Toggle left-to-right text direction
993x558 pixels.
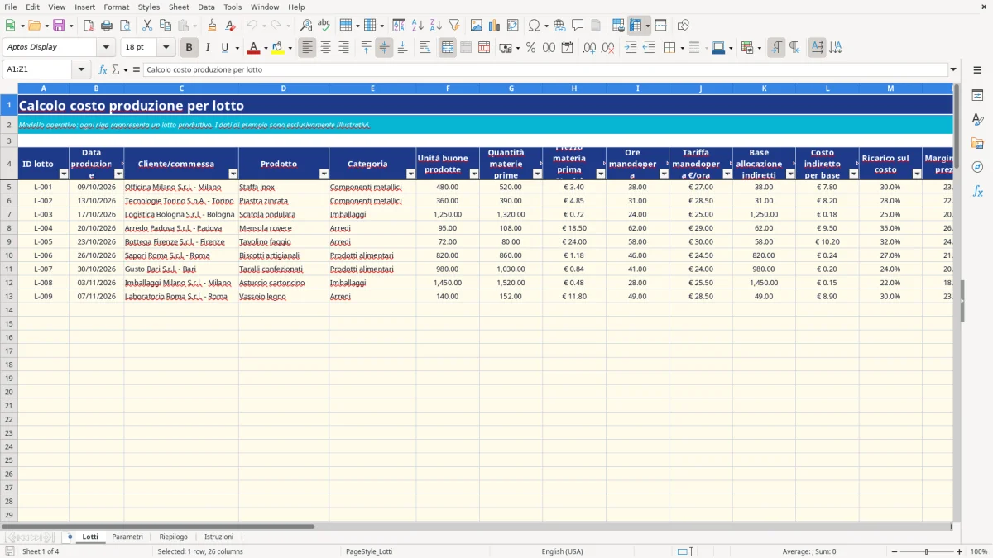tap(776, 48)
